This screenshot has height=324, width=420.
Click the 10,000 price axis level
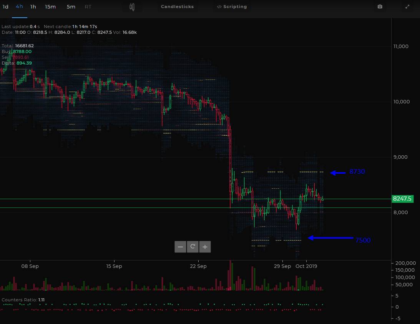[x=401, y=102]
